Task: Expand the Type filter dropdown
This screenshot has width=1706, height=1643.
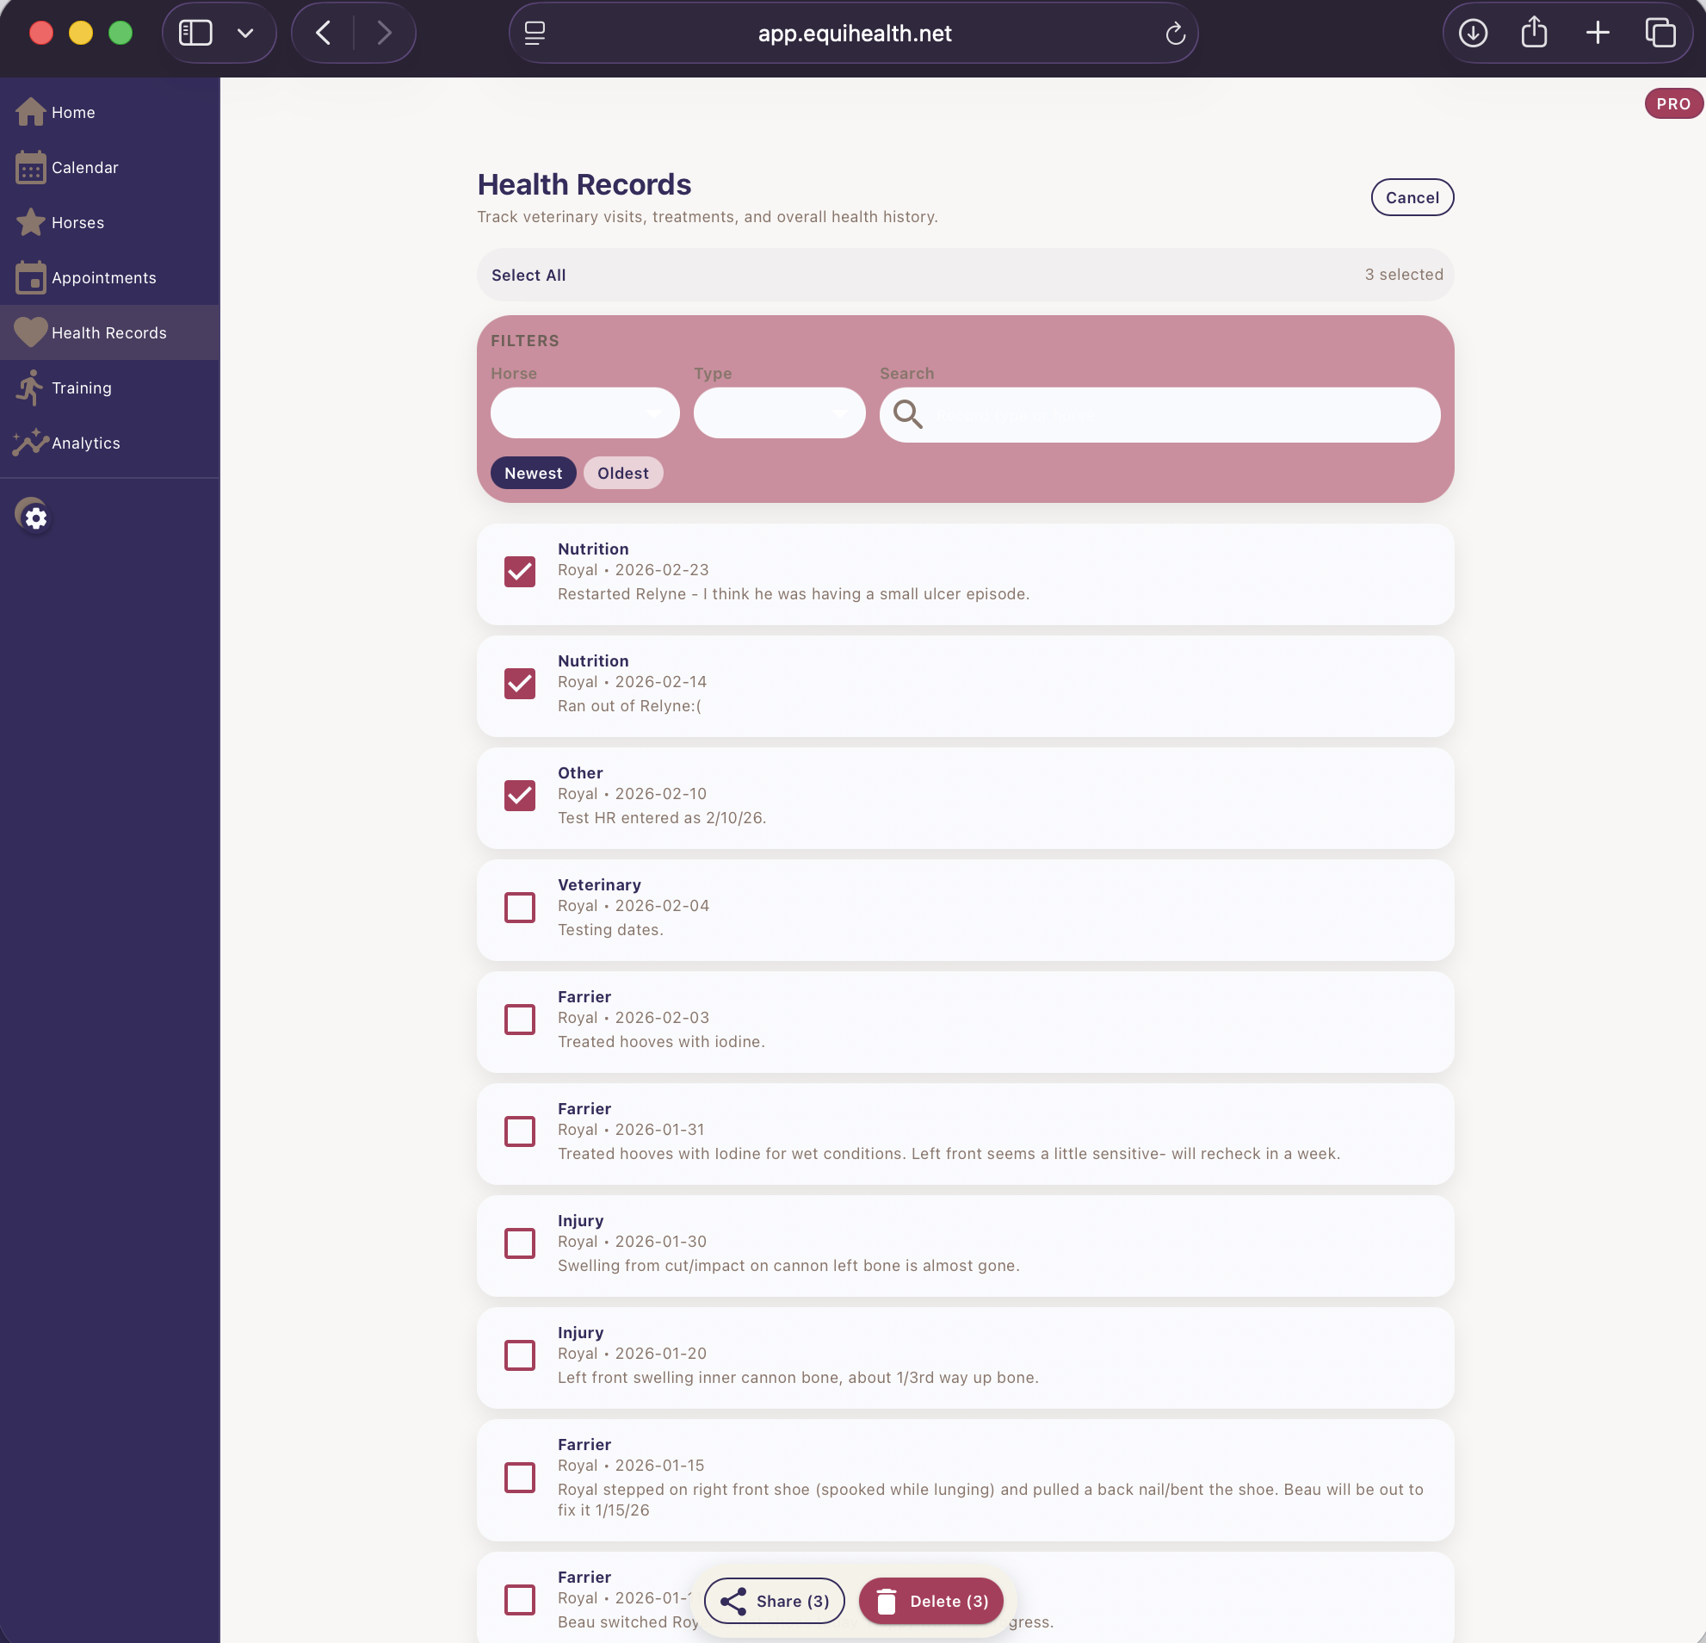Action: click(779, 412)
